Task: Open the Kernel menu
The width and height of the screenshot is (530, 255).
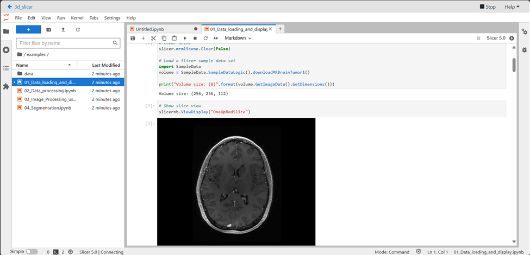Action: (x=77, y=18)
